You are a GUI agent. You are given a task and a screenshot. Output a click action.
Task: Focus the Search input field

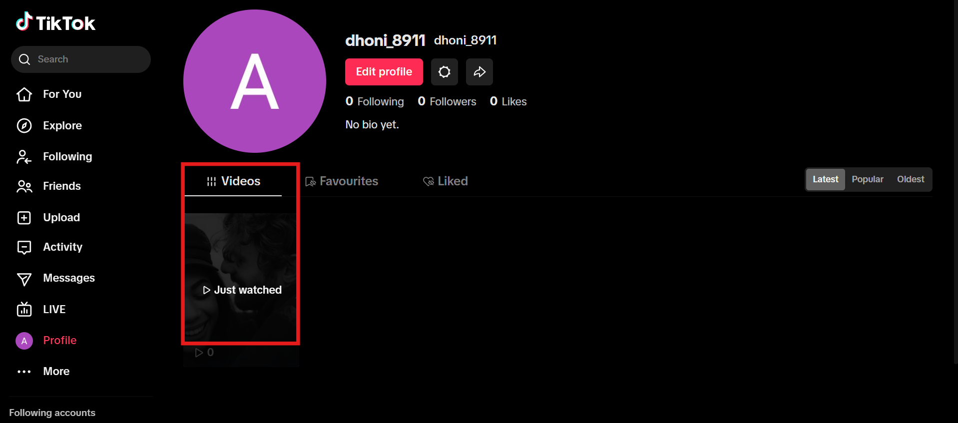point(81,59)
